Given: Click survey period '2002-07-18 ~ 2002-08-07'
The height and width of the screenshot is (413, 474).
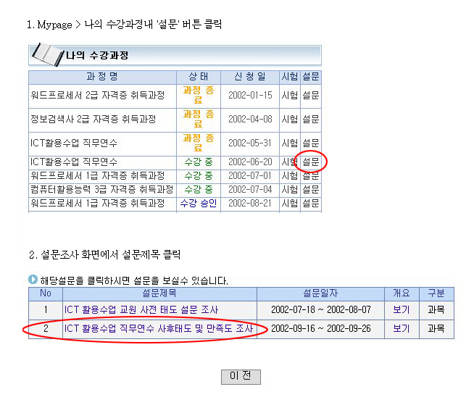Looking at the screenshot, I should point(321,310).
